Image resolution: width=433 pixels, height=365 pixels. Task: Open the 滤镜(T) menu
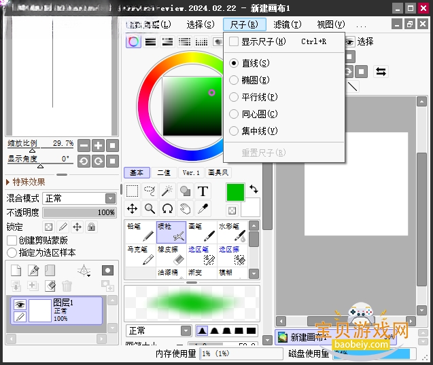coord(288,25)
